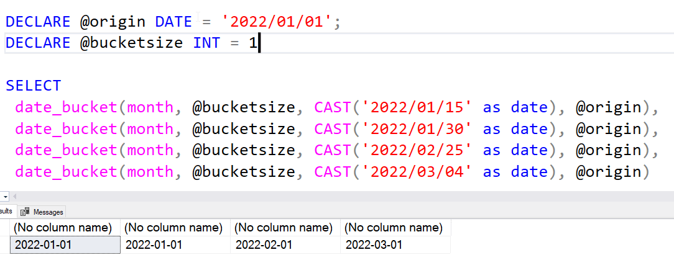Click the column header above 2022-03-01
The height and width of the screenshot is (273, 674).
tap(395, 228)
